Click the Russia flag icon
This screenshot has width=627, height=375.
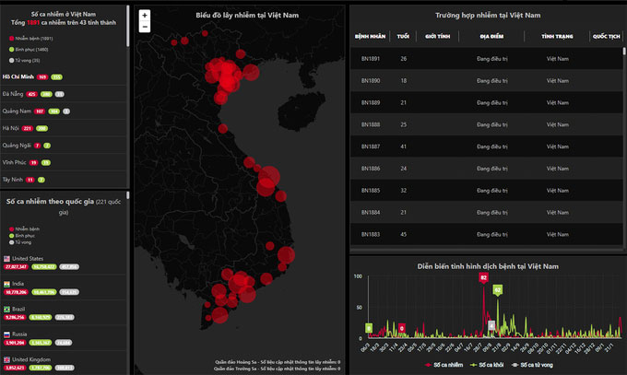8,334
